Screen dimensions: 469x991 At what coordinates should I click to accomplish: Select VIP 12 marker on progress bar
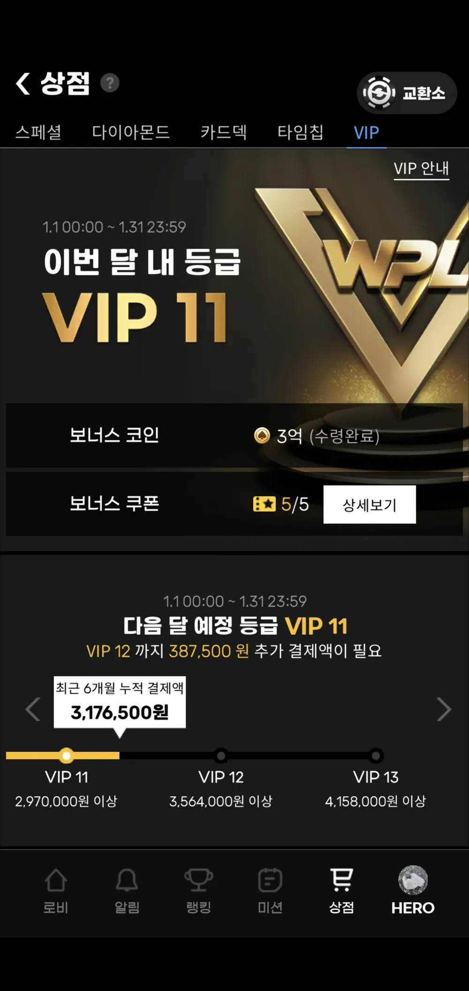(221, 755)
